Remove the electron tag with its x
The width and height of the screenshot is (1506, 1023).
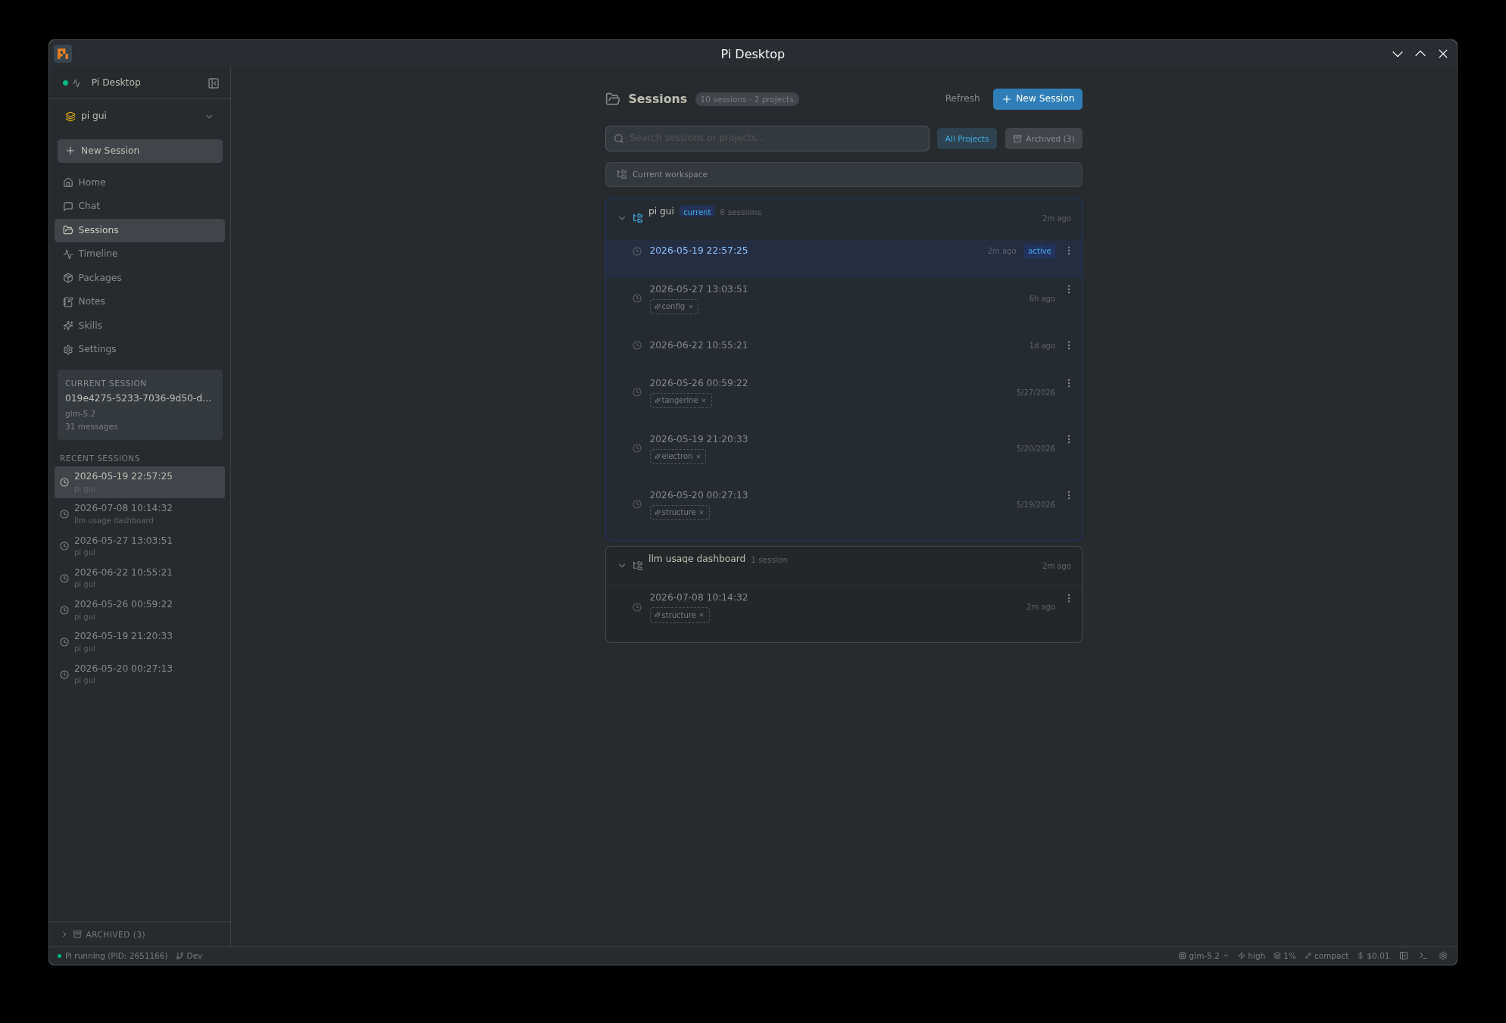point(698,457)
